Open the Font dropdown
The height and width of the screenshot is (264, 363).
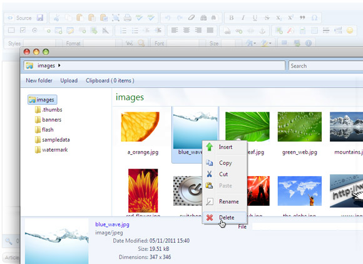(x=186, y=43)
